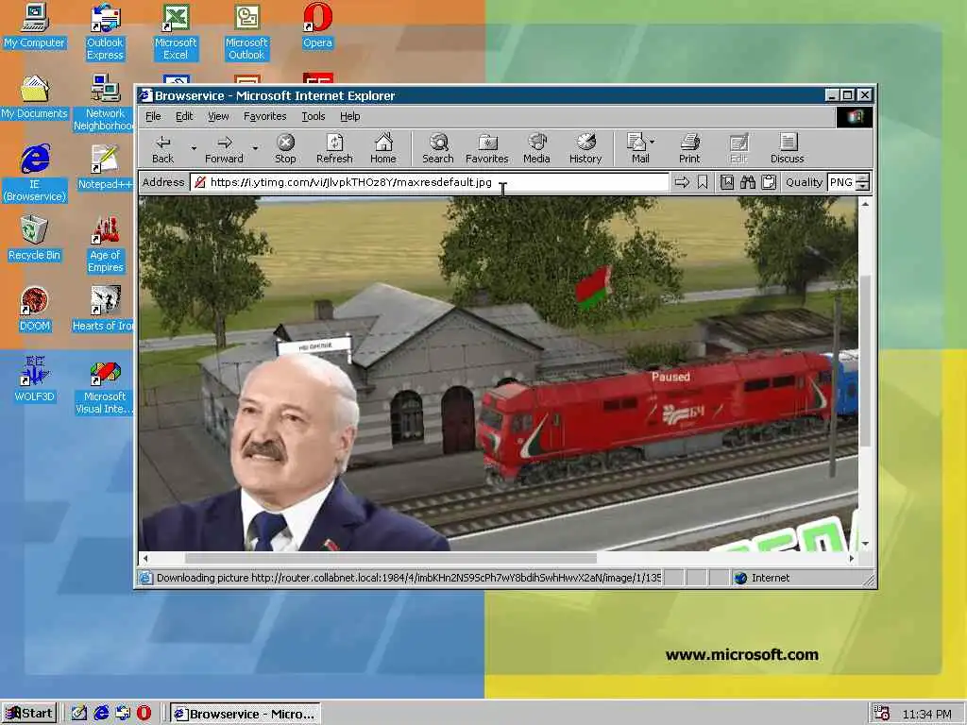967x725 pixels.
Task: Open Age of Empires desktop shortcut
Action: tap(105, 244)
